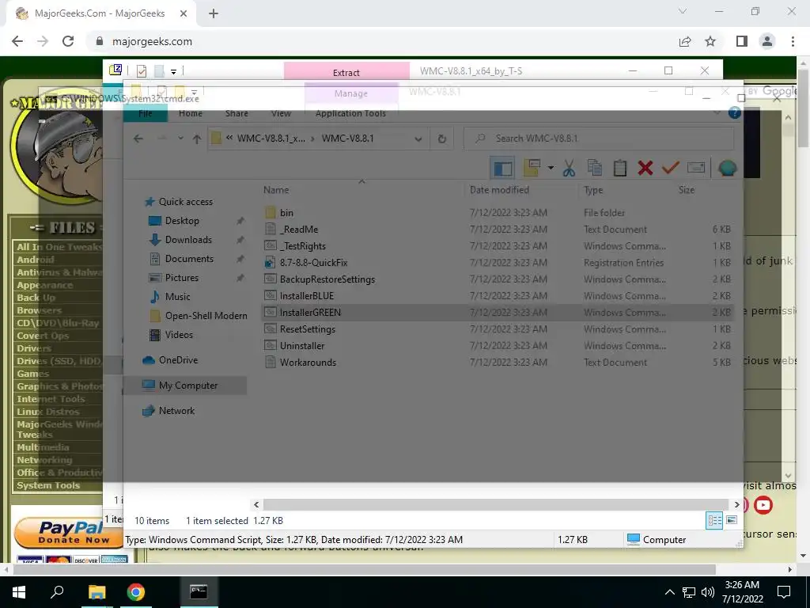Image resolution: width=810 pixels, height=608 pixels.
Task: Open Music in the navigation pane
Action: point(177,297)
